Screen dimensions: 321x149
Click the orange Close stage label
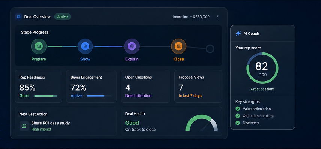179,59
